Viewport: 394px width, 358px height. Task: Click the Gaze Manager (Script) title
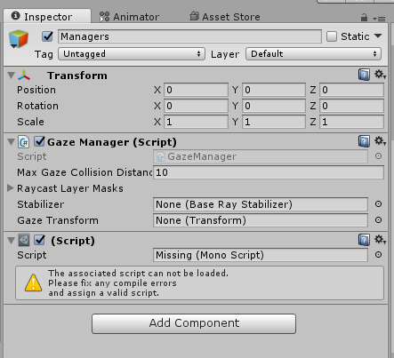(x=112, y=142)
